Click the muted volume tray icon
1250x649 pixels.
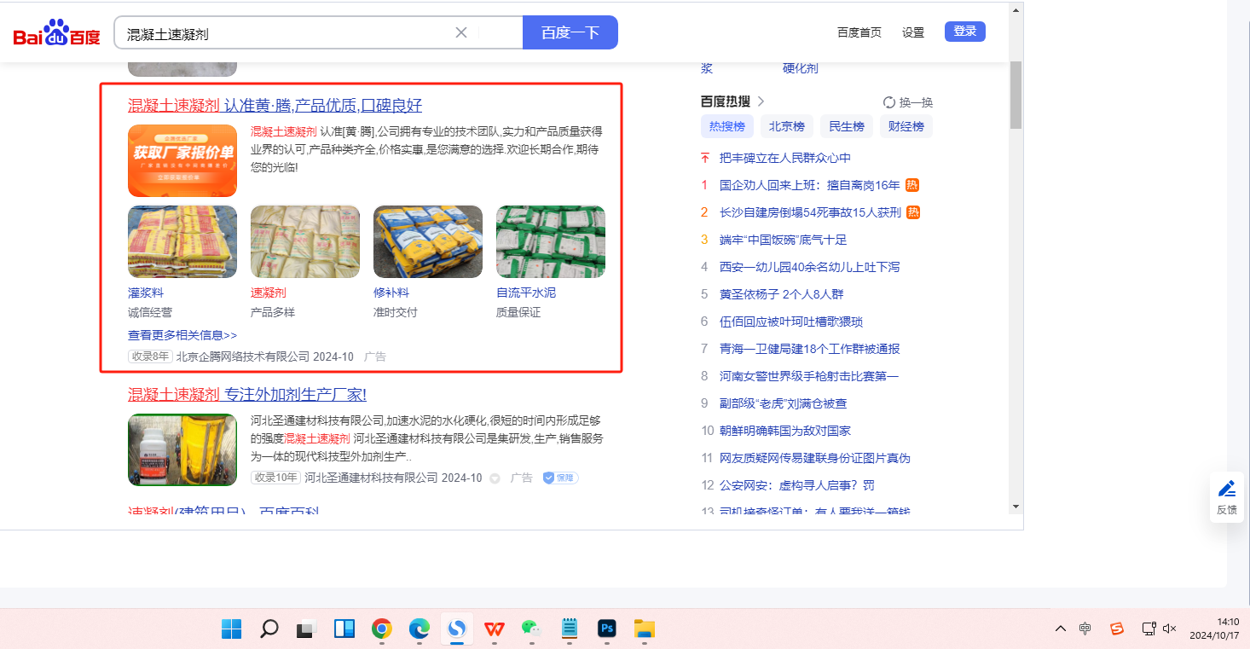coord(1169,629)
